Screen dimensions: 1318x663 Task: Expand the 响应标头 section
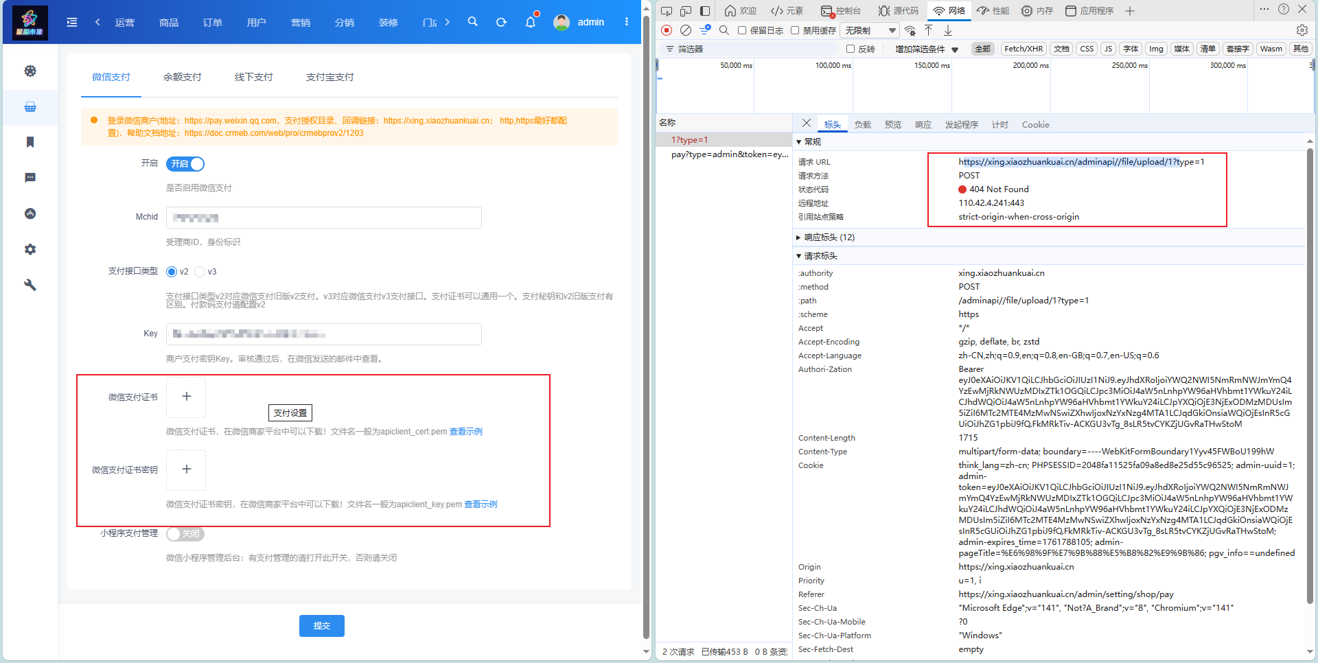tap(799, 237)
